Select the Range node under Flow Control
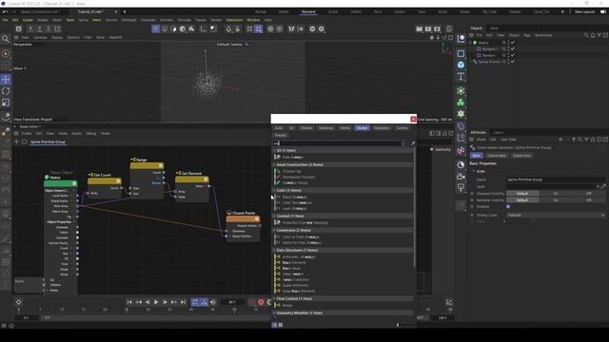Image resolution: width=609 pixels, height=342 pixels. 287,306
